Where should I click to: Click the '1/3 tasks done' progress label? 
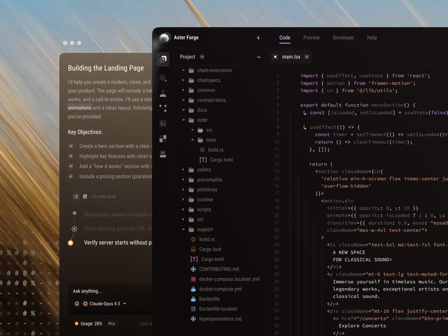103,197
